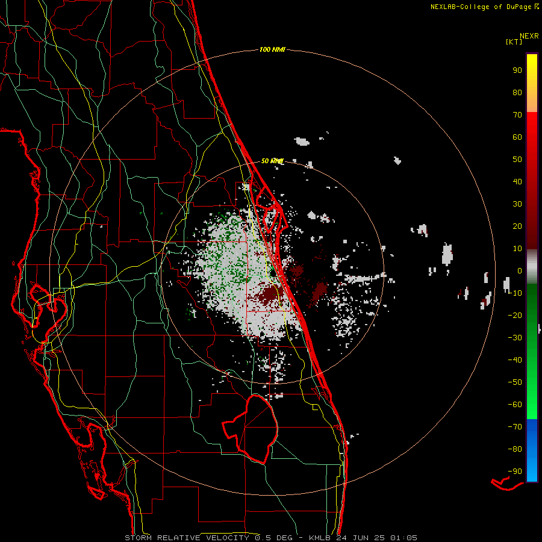This screenshot has height=542, width=542.
Task: Click the KMLB radar site identifier
Action: click(320, 538)
